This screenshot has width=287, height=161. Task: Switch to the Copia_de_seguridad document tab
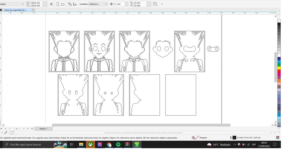point(15,10)
